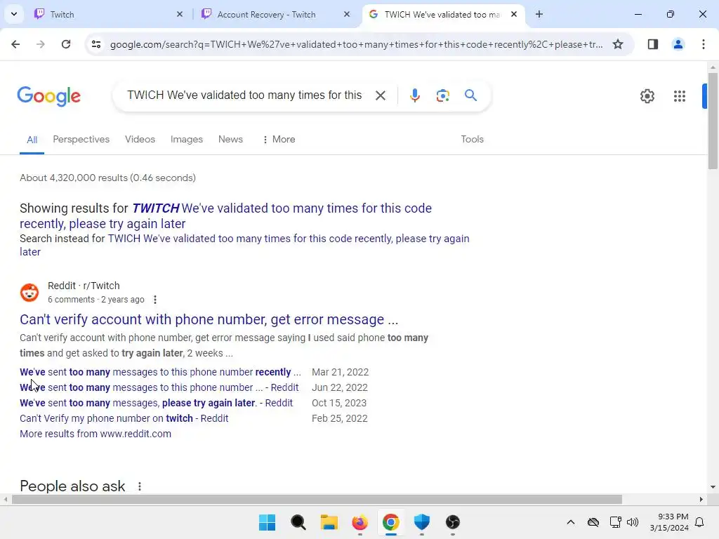Click the horizontal scrollbar thumb

(317, 500)
